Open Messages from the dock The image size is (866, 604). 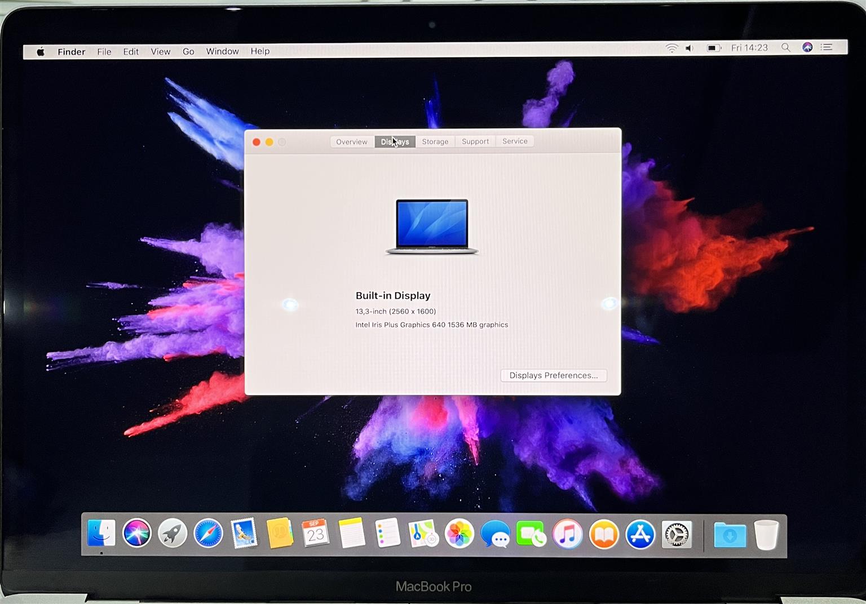pos(495,534)
